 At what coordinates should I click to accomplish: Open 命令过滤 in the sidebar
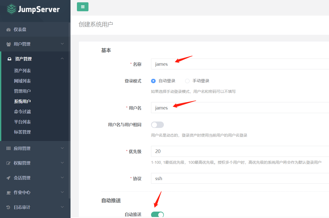tap(22, 112)
